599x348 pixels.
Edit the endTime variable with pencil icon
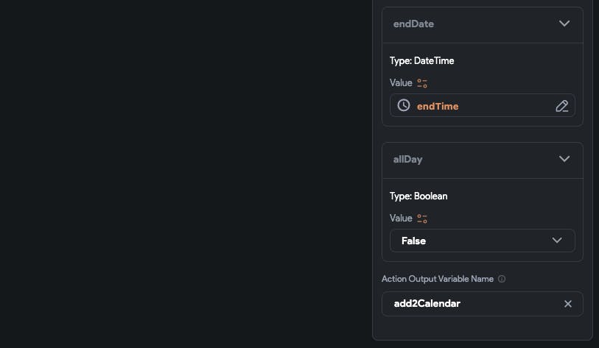[561, 106]
